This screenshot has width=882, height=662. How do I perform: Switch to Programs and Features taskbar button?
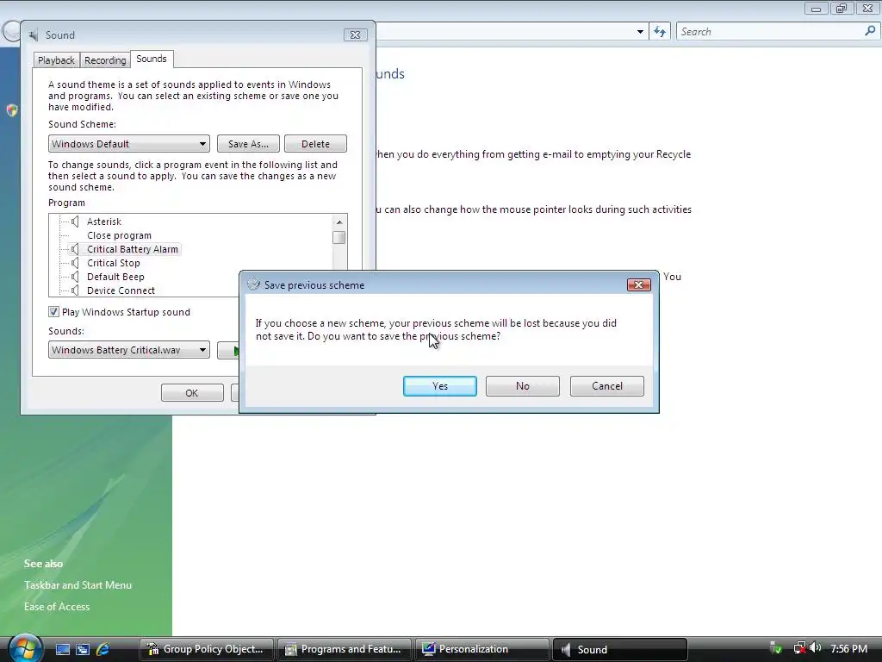coord(345,650)
